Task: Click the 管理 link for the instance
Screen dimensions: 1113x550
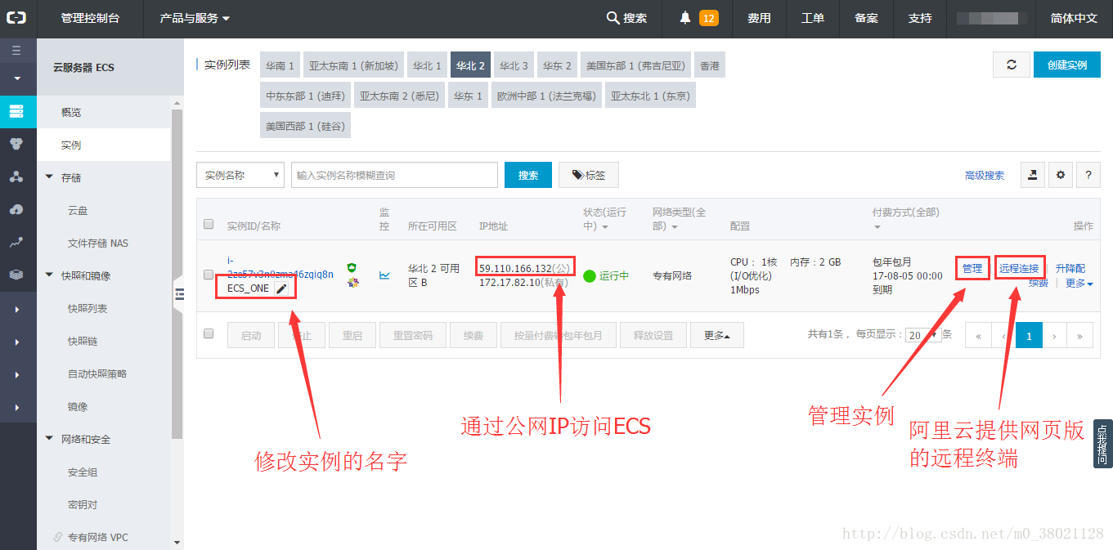Action: pyautogui.click(x=972, y=268)
